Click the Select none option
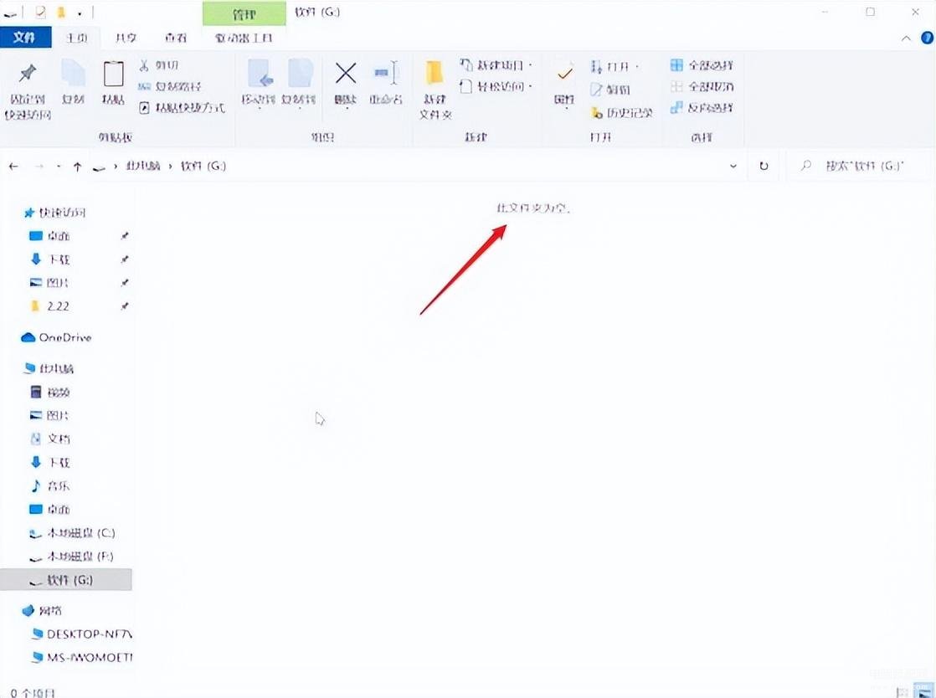This screenshot has width=936, height=698. tap(702, 86)
